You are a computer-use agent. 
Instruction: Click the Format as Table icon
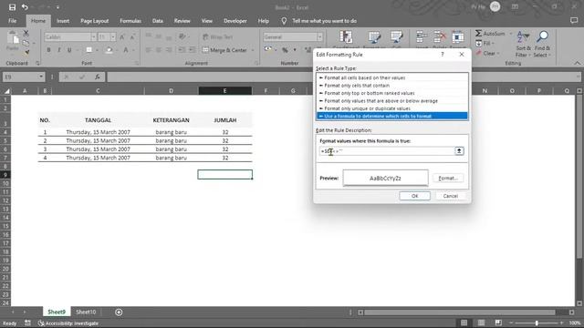(x=374, y=37)
